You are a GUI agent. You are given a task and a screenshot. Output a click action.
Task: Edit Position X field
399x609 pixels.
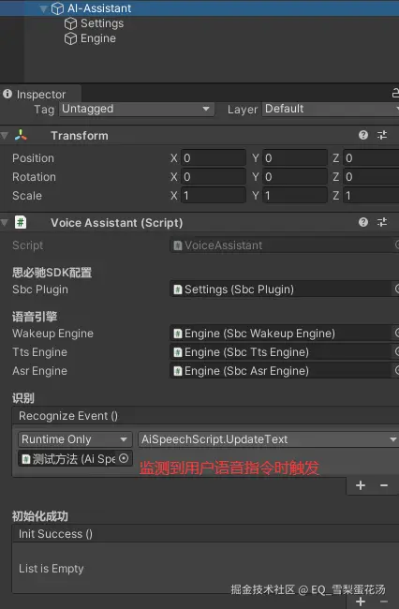(x=214, y=158)
